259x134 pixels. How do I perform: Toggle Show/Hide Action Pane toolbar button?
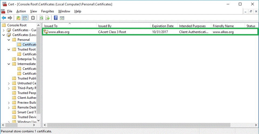click(x=62, y=18)
